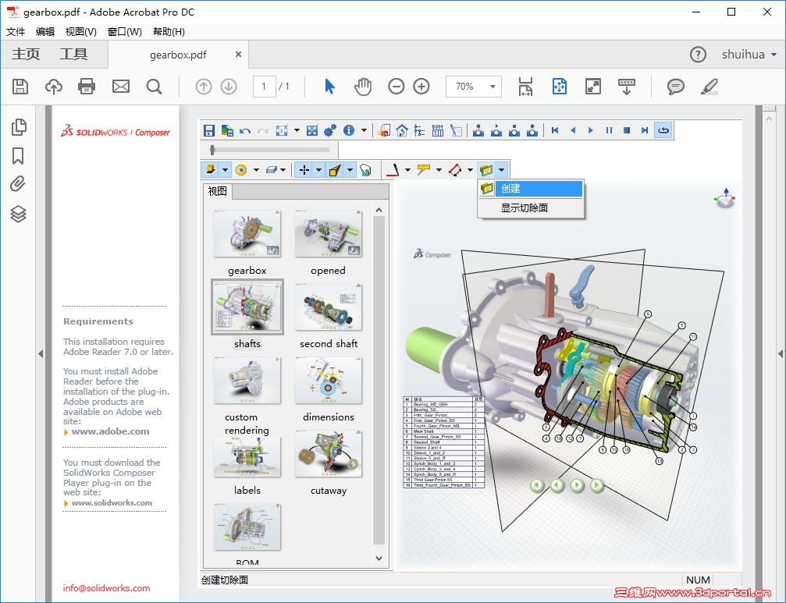
Task: Open Acrobat bookmarks panel
Action: tap(18, 156)
